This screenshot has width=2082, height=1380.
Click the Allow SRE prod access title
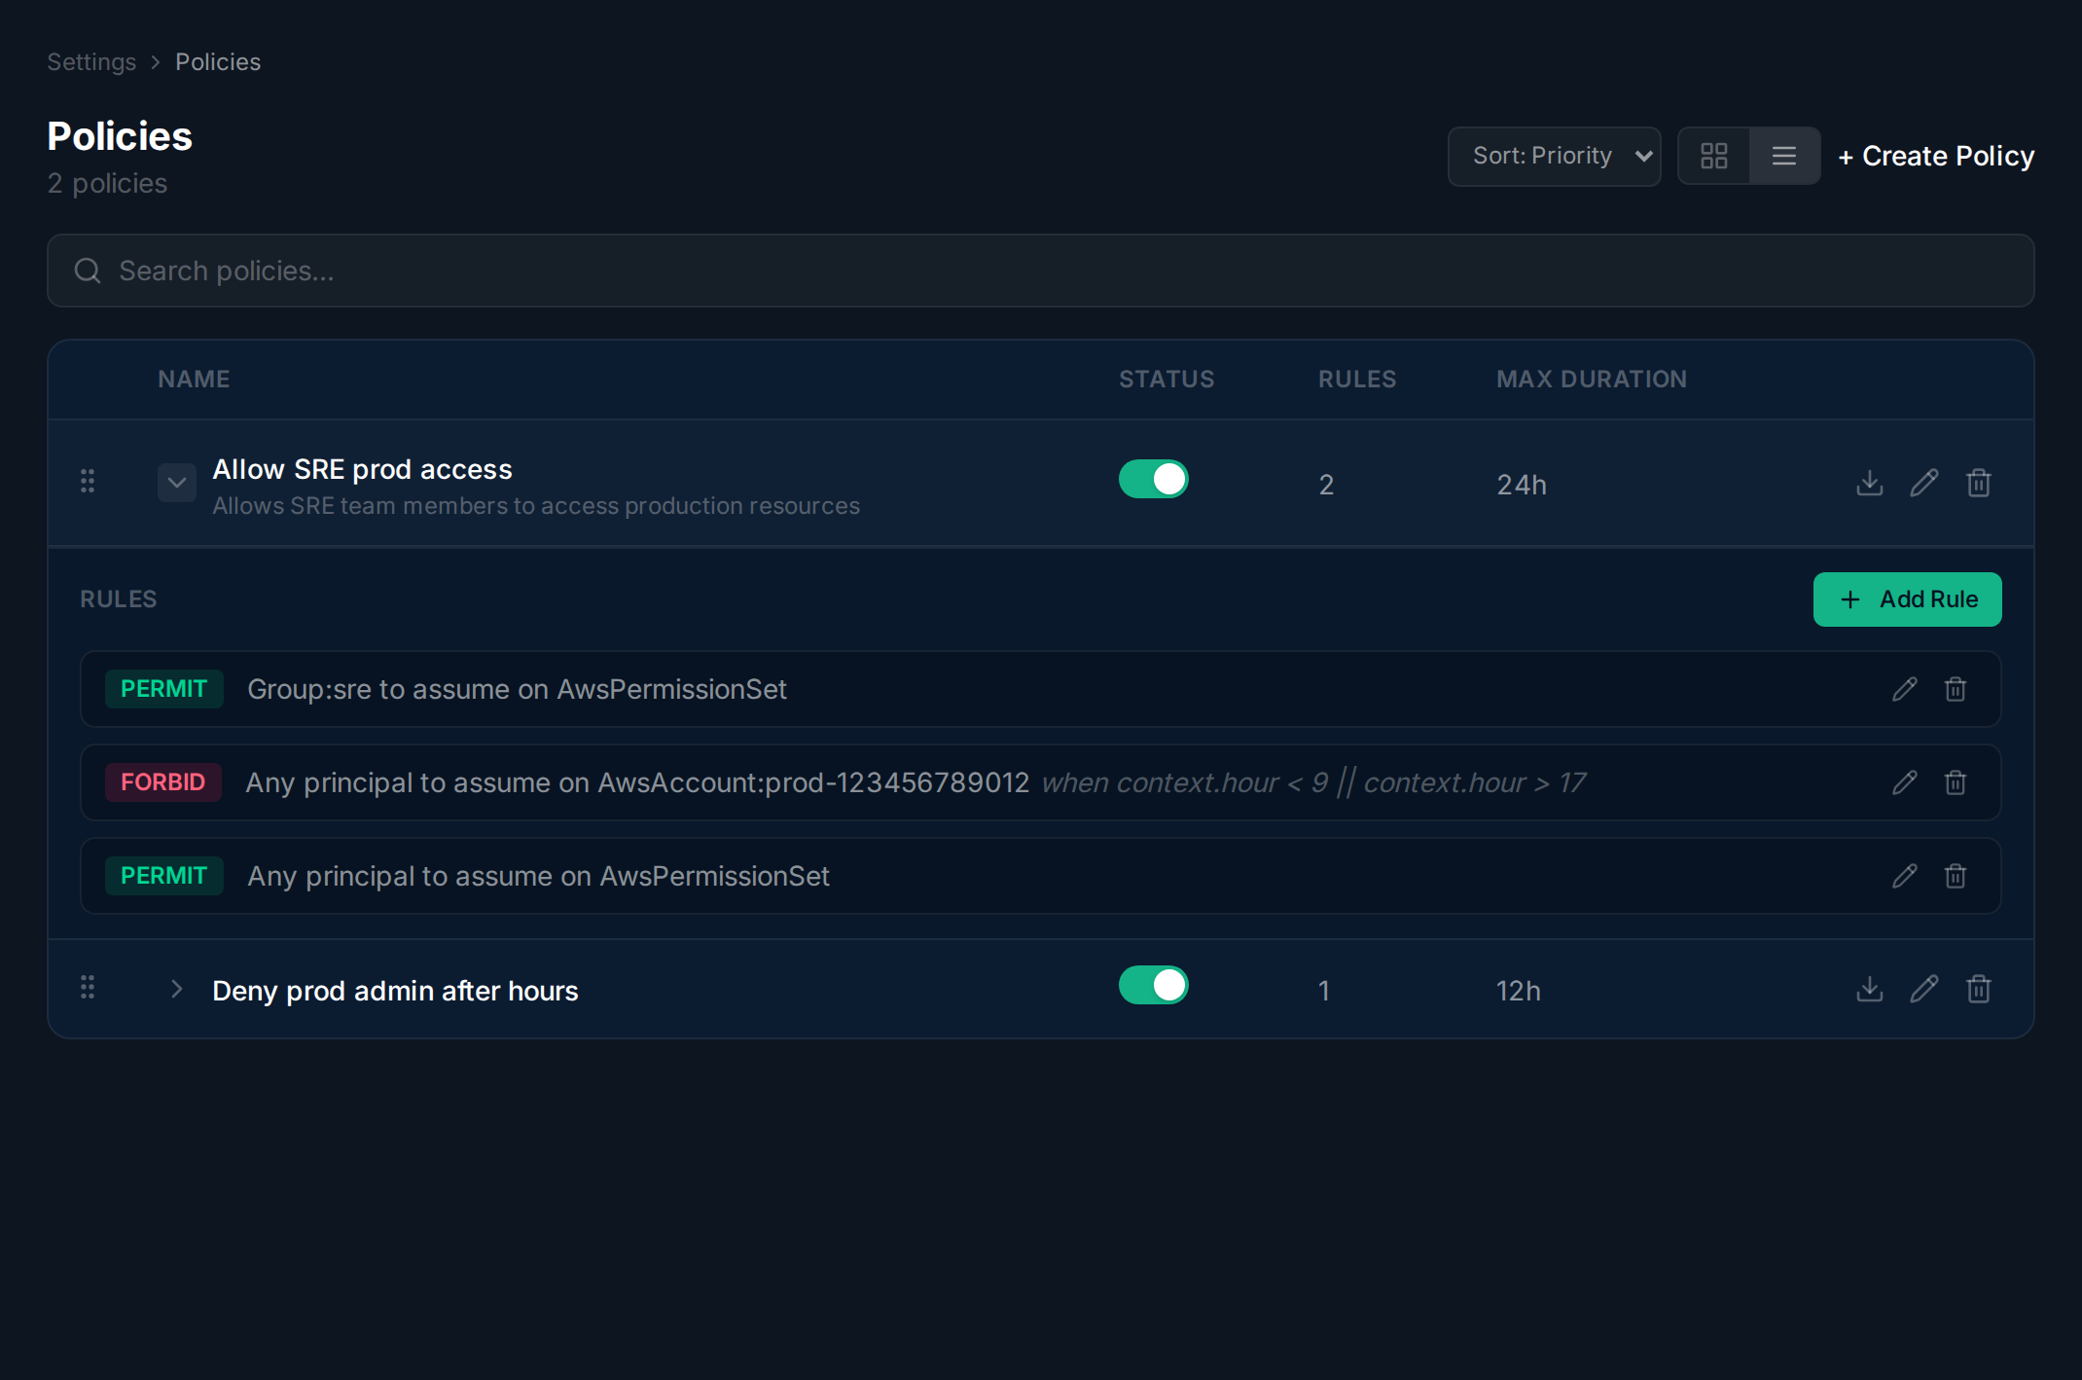tap(362, 469)
